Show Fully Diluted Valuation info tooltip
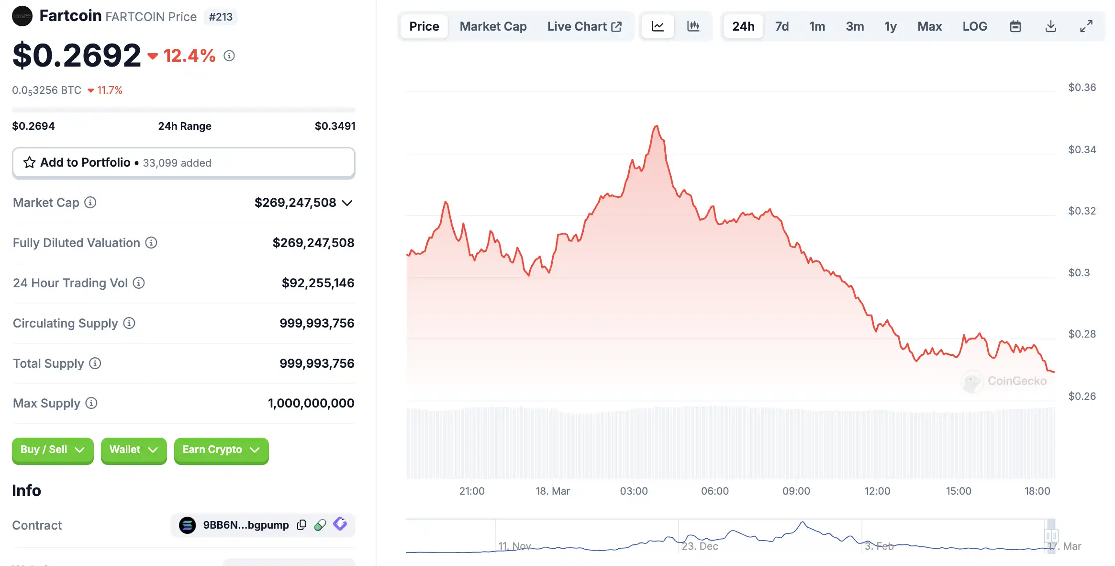 [x=151, y=243]
